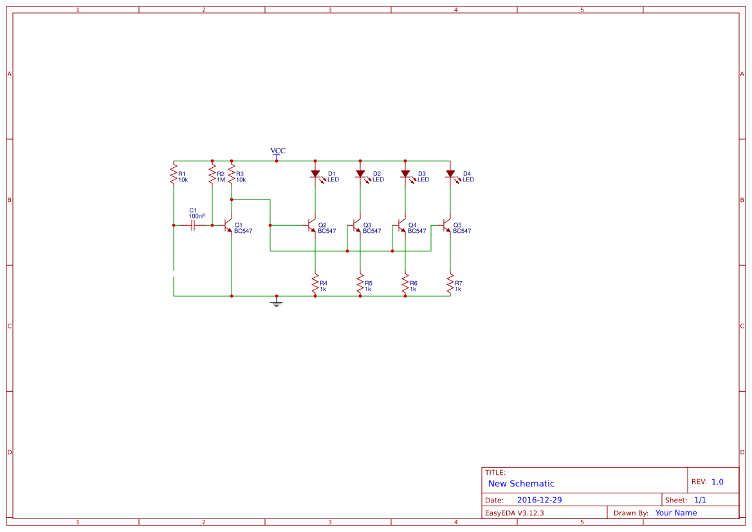Screen dimensions: 752x532
Task: Click the date 2016-12-29 field
Action: (539, 499)
